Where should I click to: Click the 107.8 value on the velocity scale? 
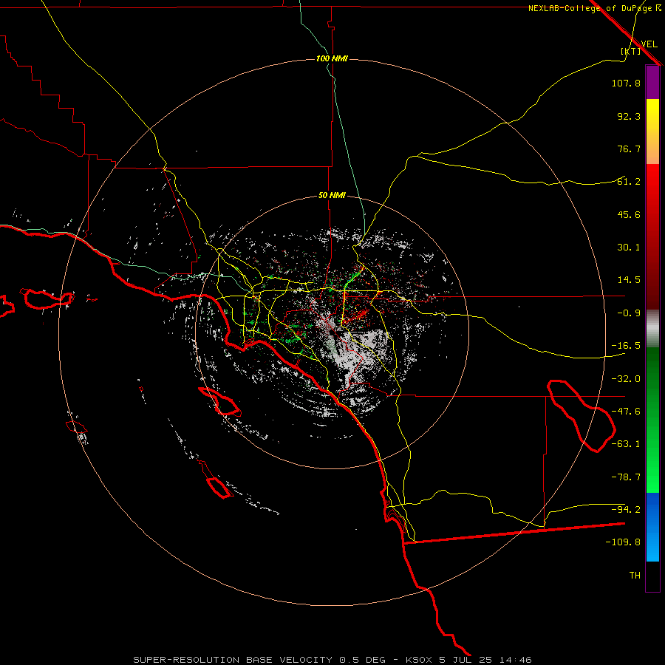pyautogui.click(x=626, y=83)
